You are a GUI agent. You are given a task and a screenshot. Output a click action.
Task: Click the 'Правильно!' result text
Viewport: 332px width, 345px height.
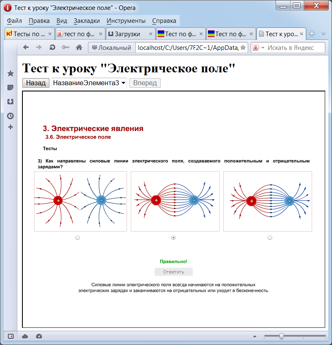pyautogui.click(x=173, y=261)
